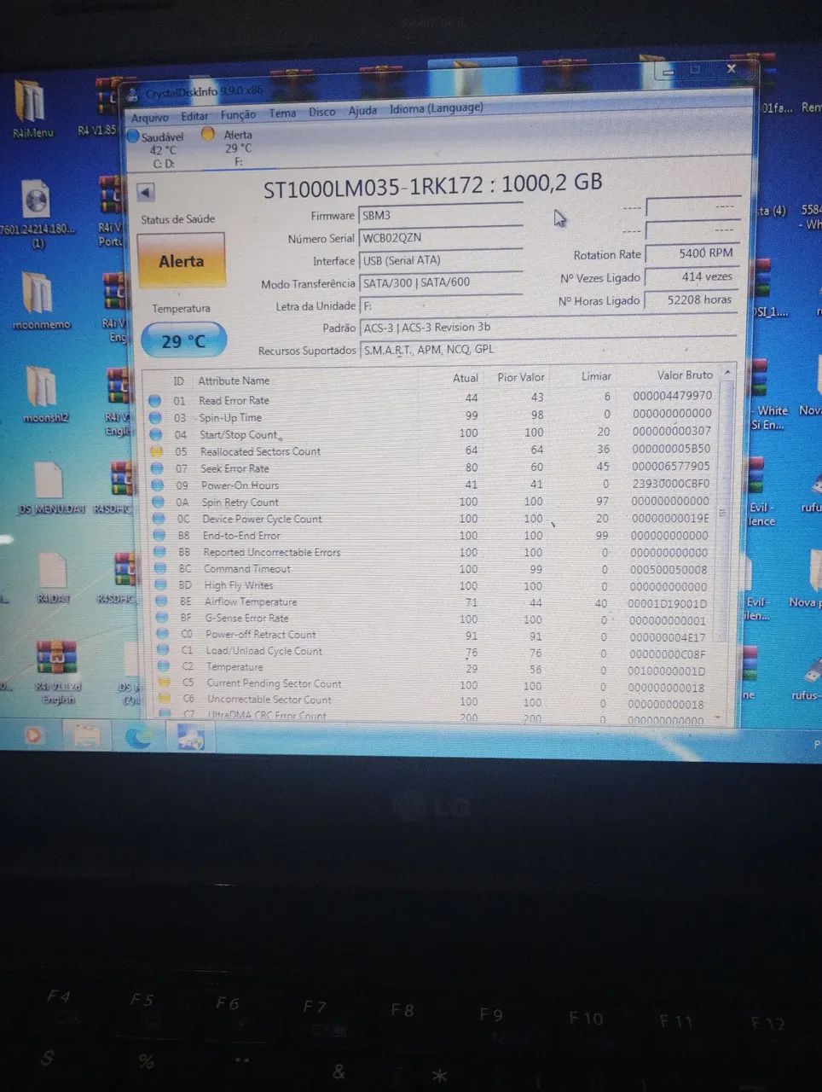The height and width of the screenshot is (1092, 822).
Task: Click the blue status icon for Power-On Hours
Action: (x=158, y=485)
